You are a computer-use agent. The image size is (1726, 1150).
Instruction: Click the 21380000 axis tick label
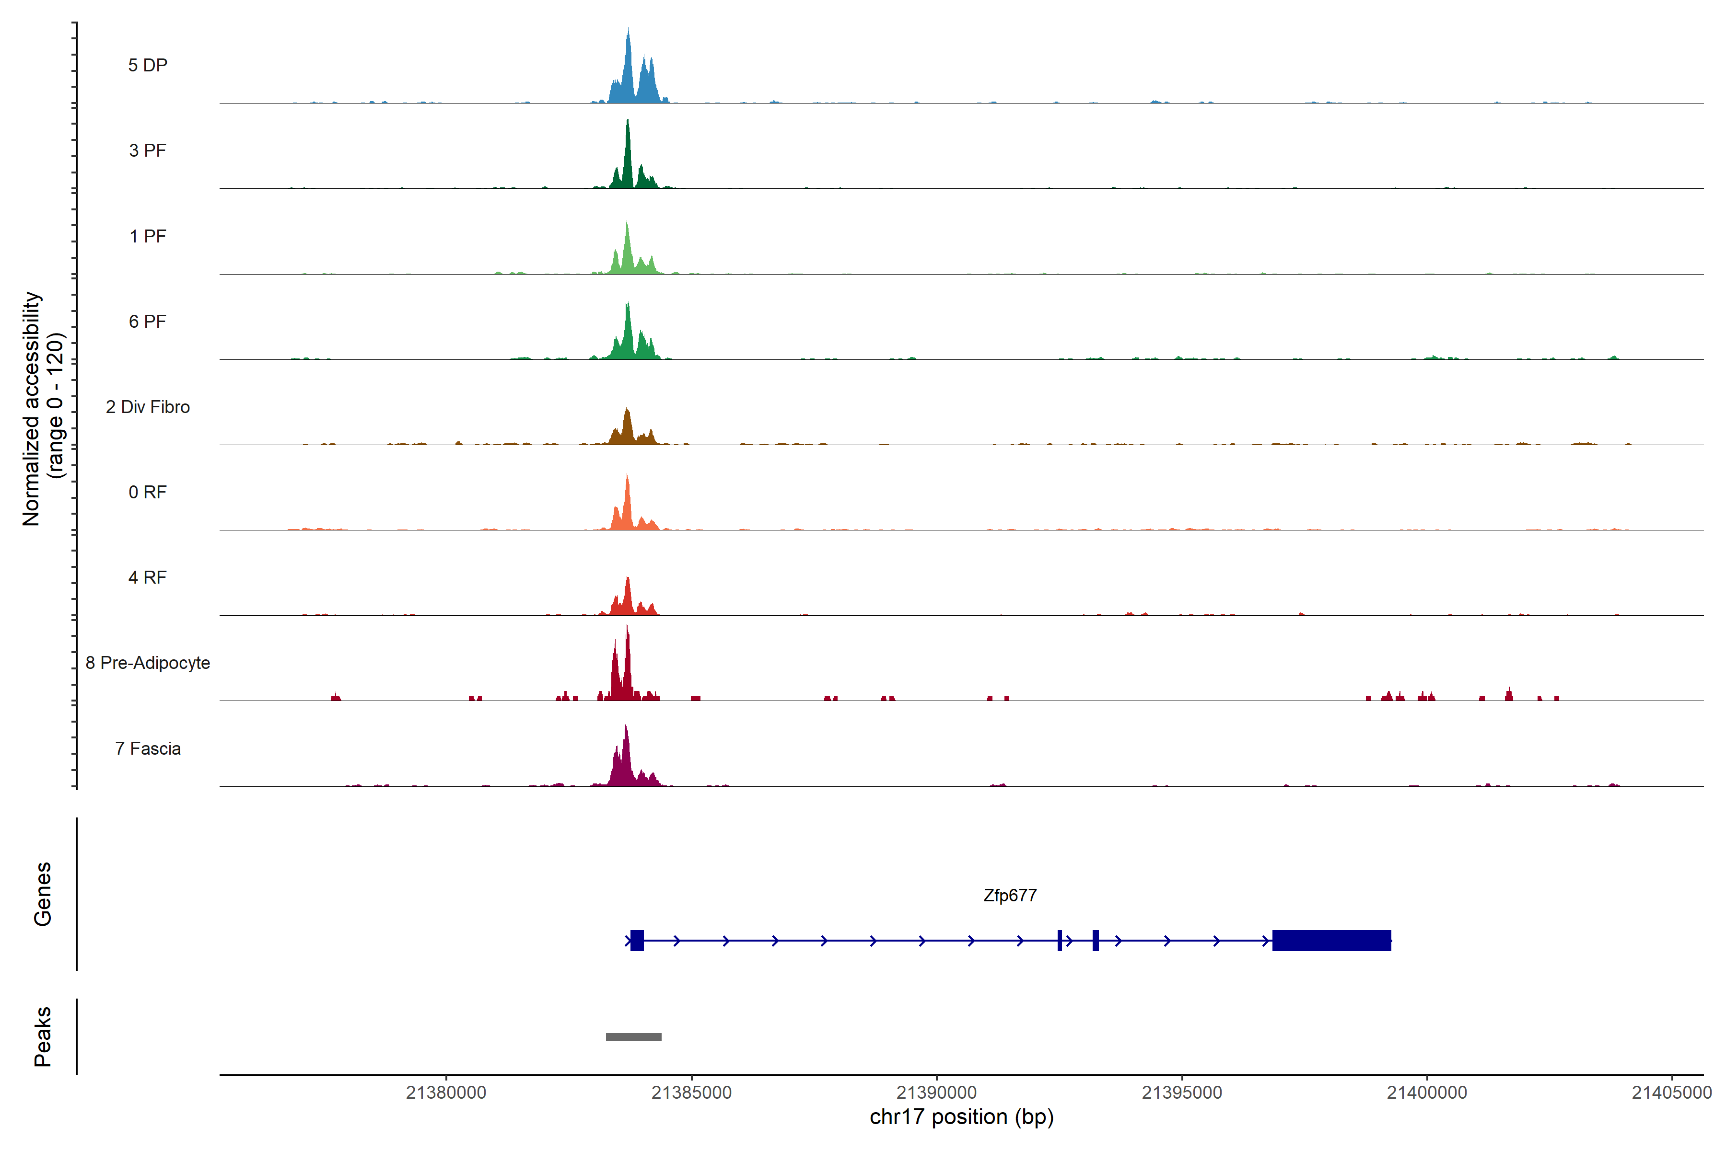coord(446,1093)
